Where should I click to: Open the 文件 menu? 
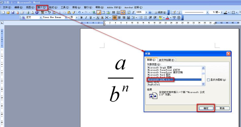point(7,7)
